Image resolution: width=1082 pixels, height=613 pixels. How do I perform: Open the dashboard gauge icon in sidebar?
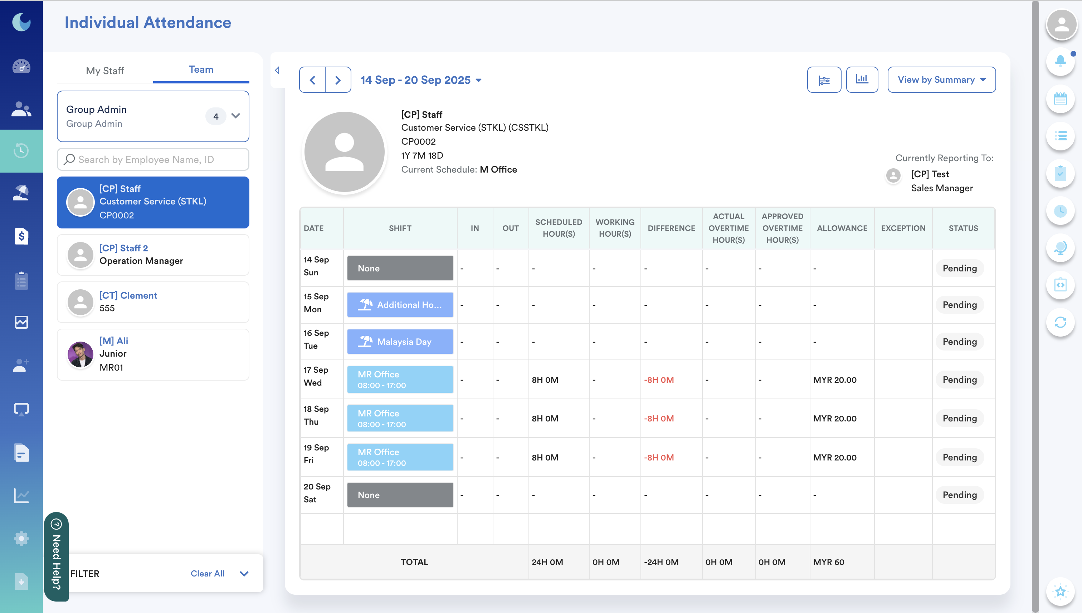[21, 66]
